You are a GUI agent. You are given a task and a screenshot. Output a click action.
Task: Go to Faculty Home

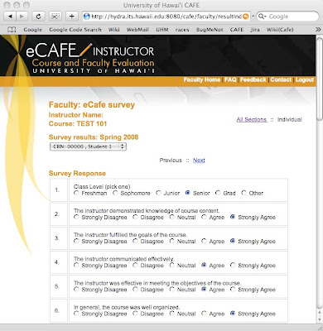(x=202, y=79)
